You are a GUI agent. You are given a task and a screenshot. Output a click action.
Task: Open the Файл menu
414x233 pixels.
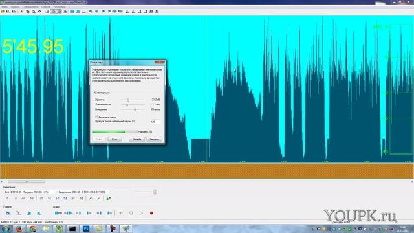5,7
